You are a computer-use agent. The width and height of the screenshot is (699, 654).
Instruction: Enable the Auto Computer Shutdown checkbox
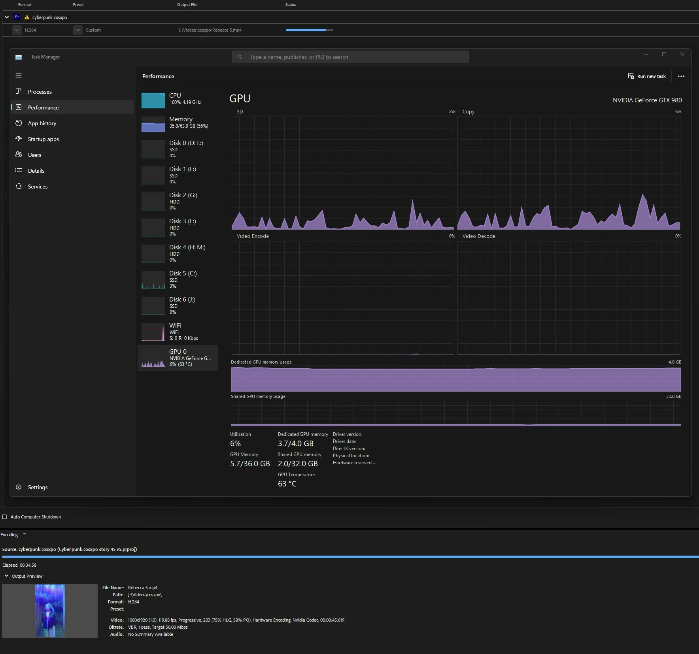point(5,517)
